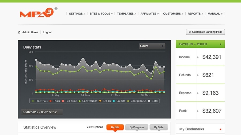Click the arrow next to Expense

tap(198, 93)
